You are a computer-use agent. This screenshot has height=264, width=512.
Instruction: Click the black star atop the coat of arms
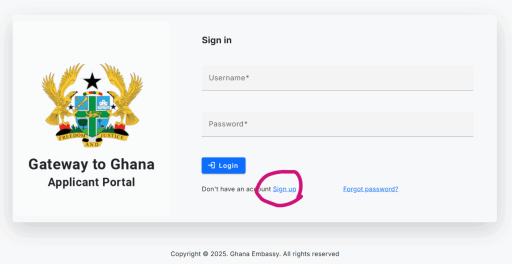coord(92,80)
